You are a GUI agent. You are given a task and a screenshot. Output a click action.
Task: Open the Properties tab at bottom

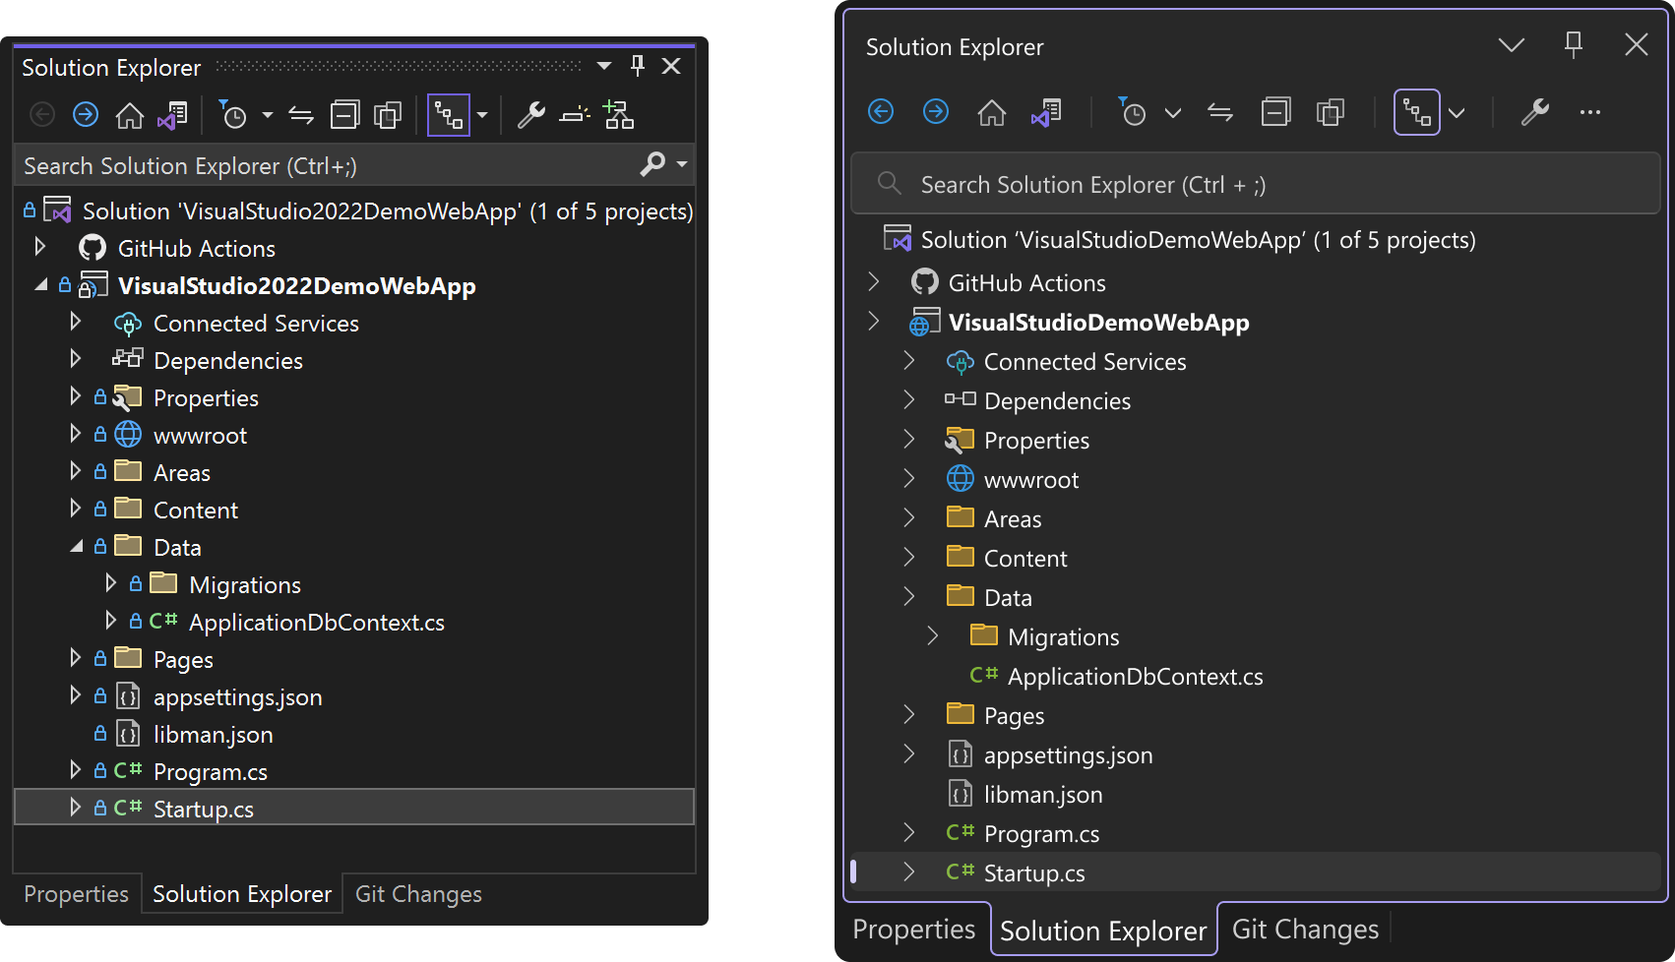[x=76, y=893]
